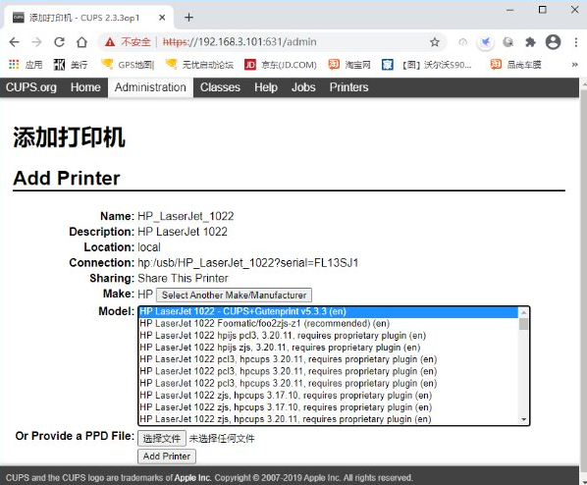Open the Help navigation tab

click(266, 87)
